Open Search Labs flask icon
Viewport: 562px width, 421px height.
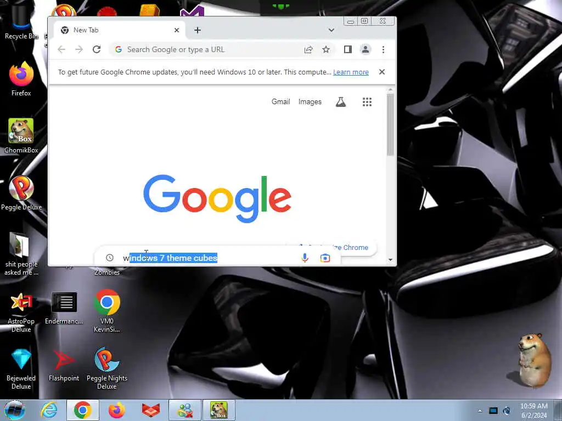(x=340, y=102)
